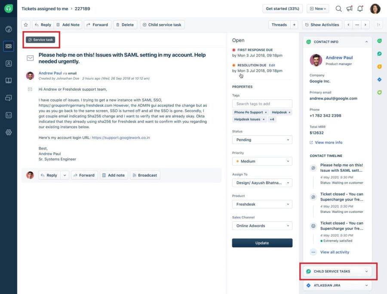Open Andrew Paul's contact profile link
387x294 pixels.
pos(339,58)
